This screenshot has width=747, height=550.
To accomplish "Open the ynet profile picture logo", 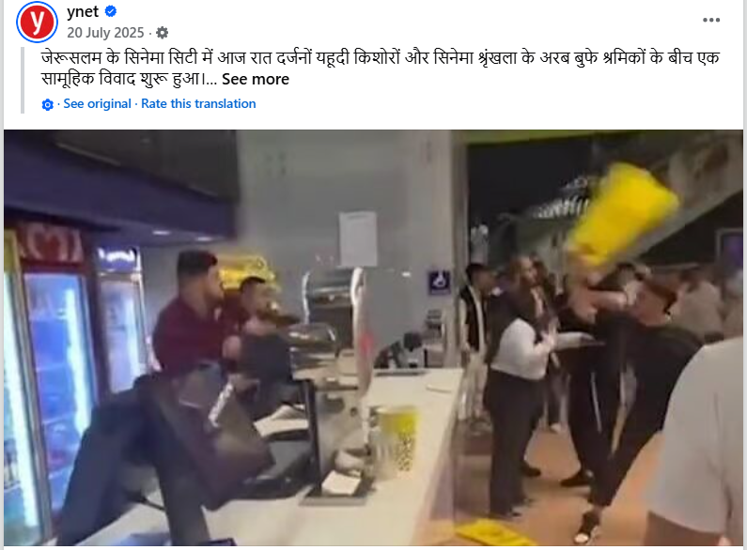I will tap(38, 22).
